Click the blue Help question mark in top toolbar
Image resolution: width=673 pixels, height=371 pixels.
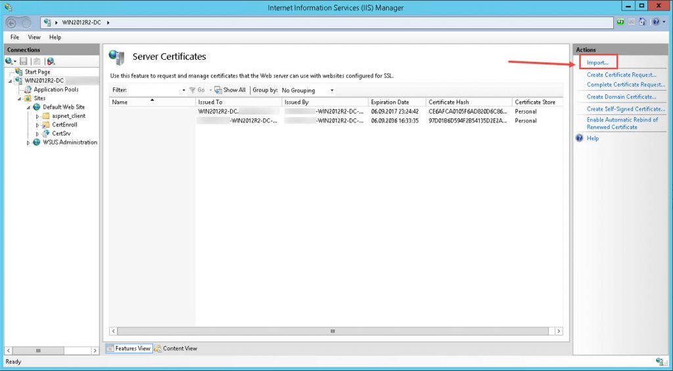click(x=655, y=22)
